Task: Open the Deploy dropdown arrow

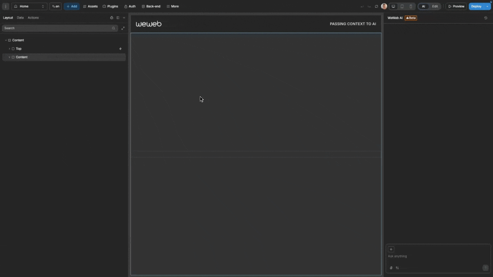Action: pyautogui.click(x=487, y=6)
